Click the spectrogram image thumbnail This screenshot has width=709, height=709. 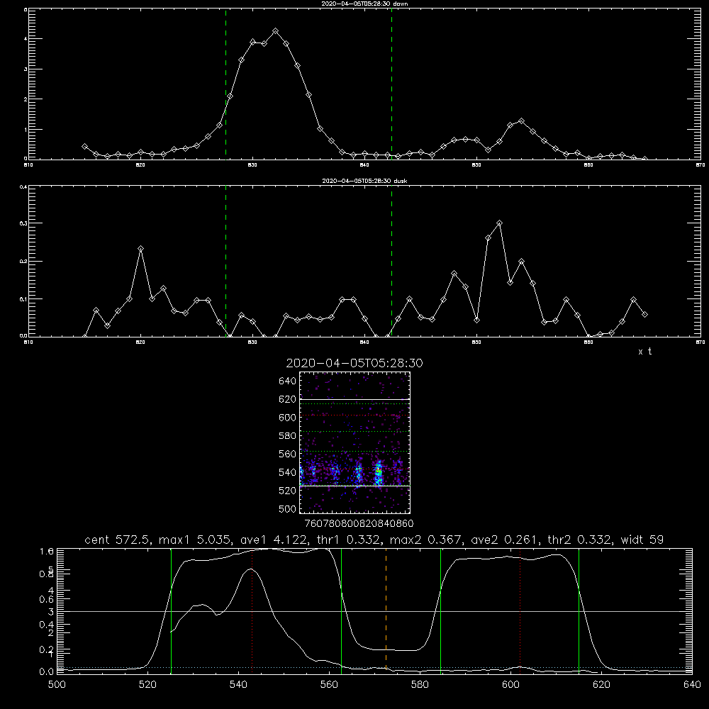point(354,442)
